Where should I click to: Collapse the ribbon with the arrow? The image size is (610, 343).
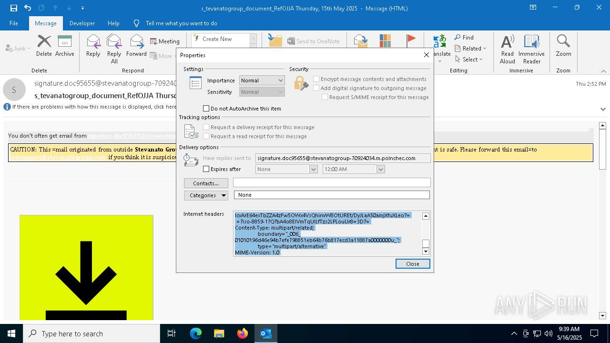pyautogui.click(x=603, y=71)
